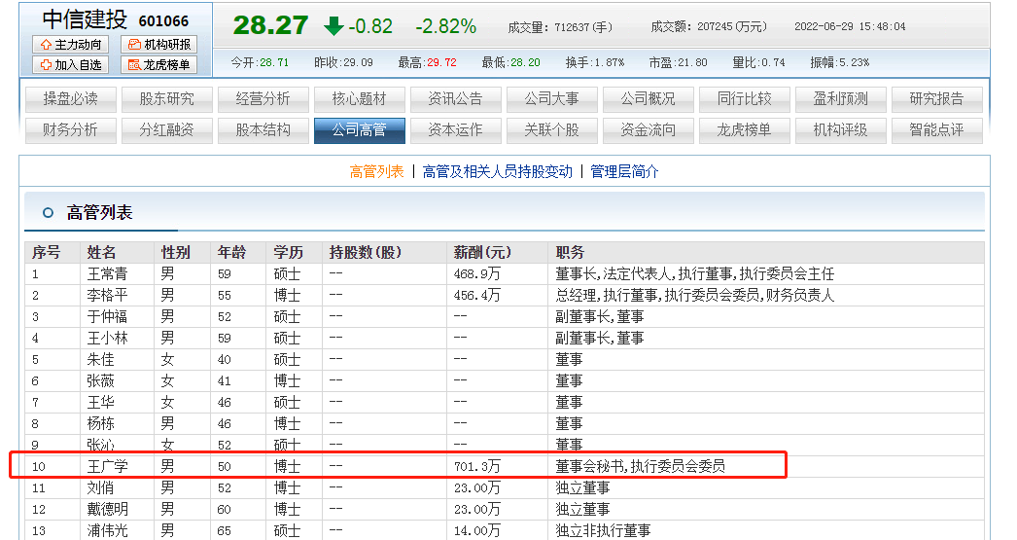The image size is (1017, 540).
Task: Click salary value 701.3万
Action: click(476, 467)
